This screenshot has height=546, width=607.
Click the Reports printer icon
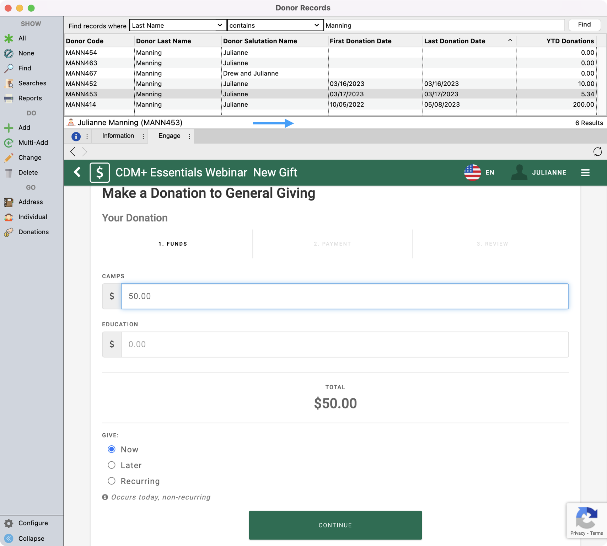(x=9, y=98)
